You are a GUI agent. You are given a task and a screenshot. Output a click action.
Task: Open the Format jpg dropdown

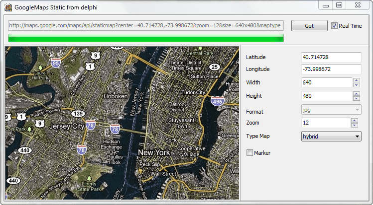click(331, 110)
